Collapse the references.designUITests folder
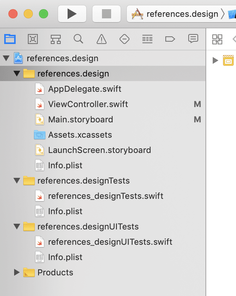Image resolution: width=236 pixels, height=296 pixels. pos(16,227)
